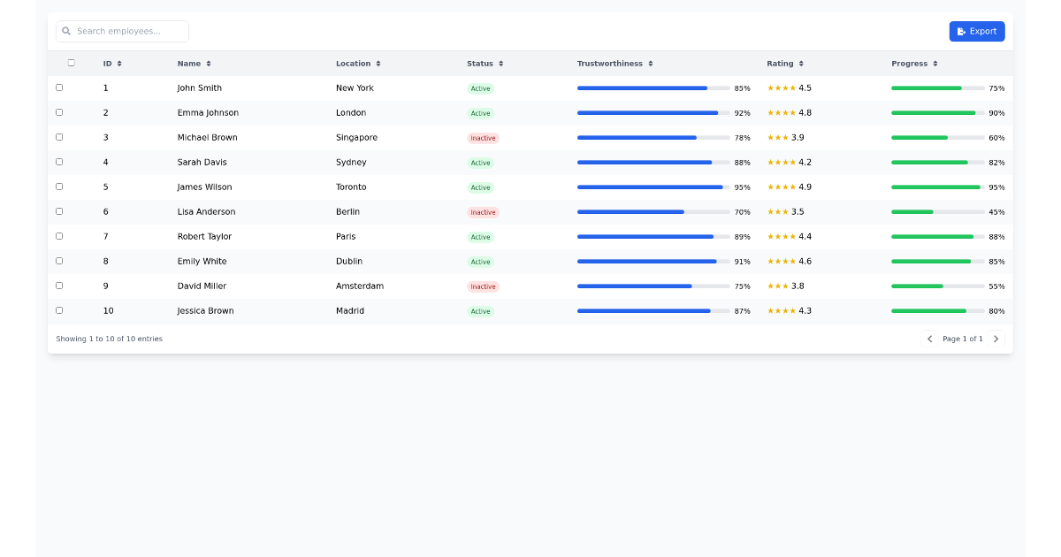Click the sort icon beside ID header
Image resolution: width=1061 pixels, height=557 pixels.
click(x=119, y=64)
